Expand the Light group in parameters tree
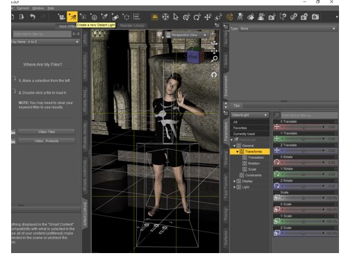This screenshot has height=260, width=355. pos(235,187)
